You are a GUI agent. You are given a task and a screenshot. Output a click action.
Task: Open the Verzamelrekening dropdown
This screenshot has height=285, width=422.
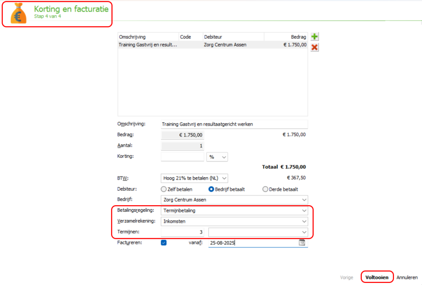pos(304,221)
